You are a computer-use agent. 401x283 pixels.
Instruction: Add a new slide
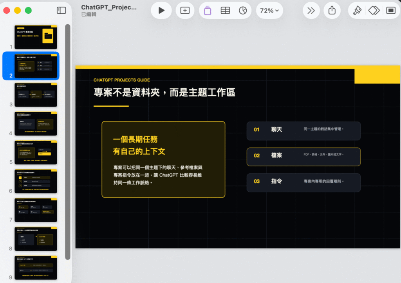tap(185, 11)
